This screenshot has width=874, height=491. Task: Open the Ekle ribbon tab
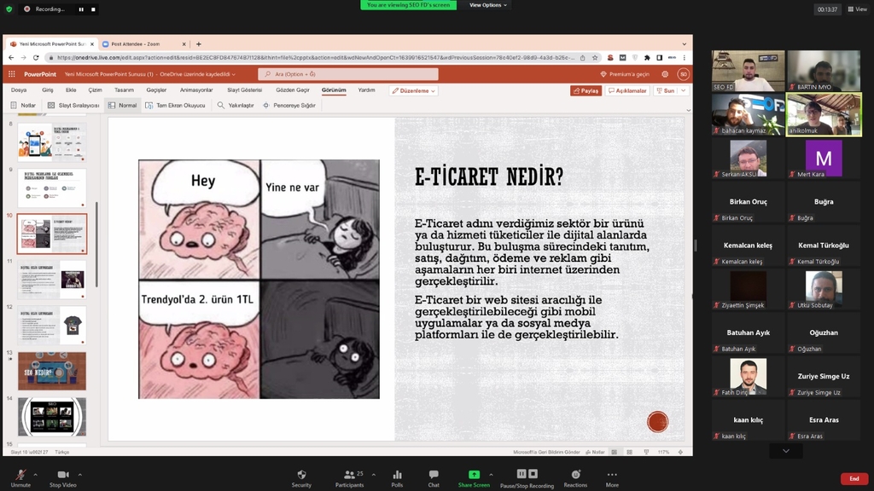(71, 90)
